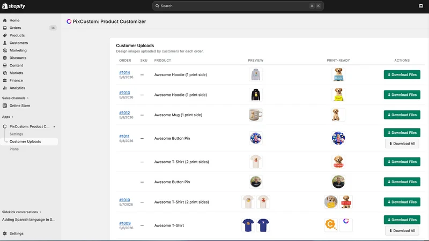Open the Online Store channel
Screen dimensions: 429x241
[x=20, y=106]
